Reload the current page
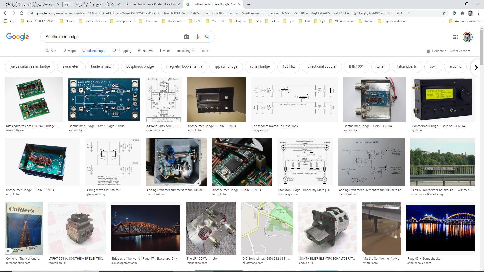Image resolution: width=484 pixels, height=272 pixels. click(x=22, y=13)
